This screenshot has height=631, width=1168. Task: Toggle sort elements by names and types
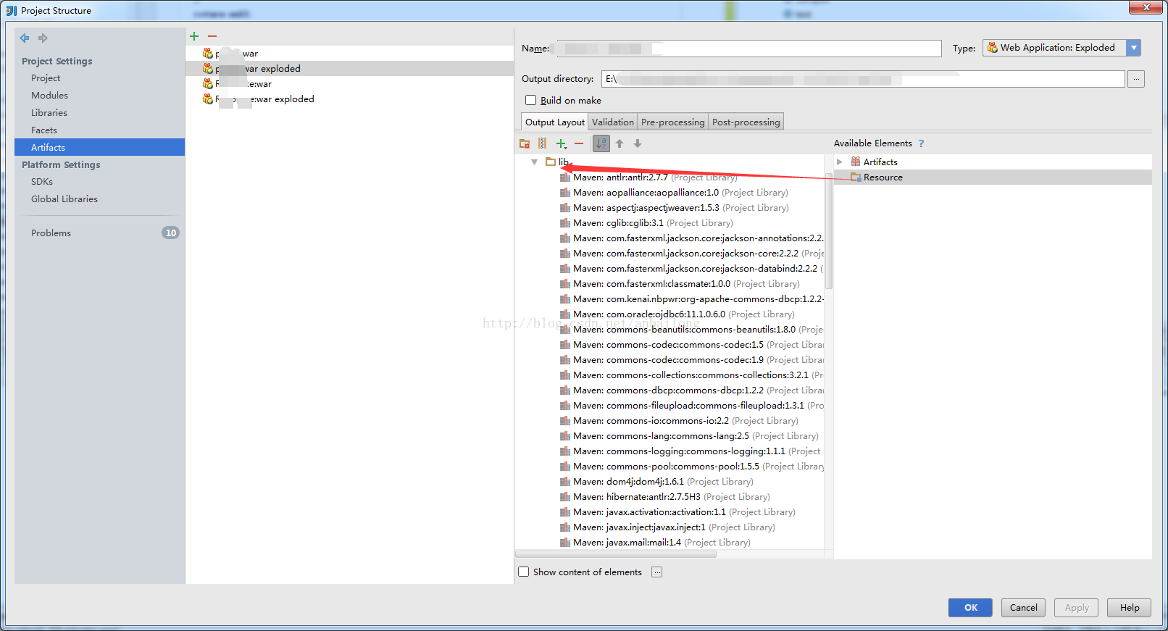coord(601,143)
